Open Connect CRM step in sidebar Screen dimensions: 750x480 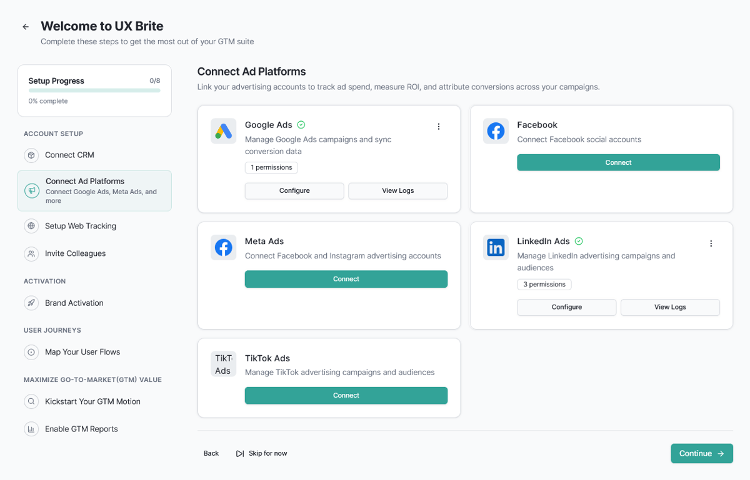69,155
